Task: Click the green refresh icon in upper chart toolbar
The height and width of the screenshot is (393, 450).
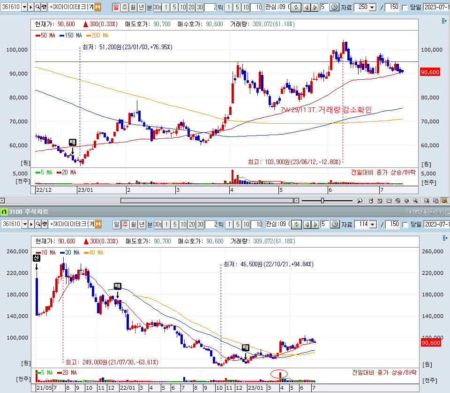Action: pyautogui.click(x=296, y=8)
